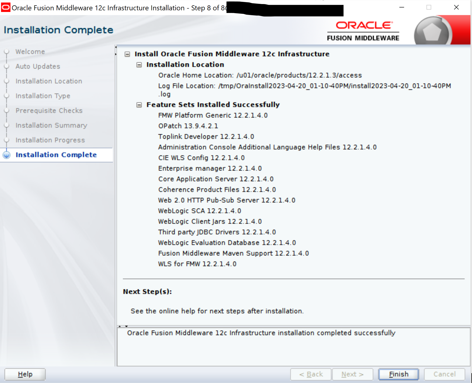
Task: Select the OPatch 13.9.4.2.1 feature entry
Action: pos(188,126)
